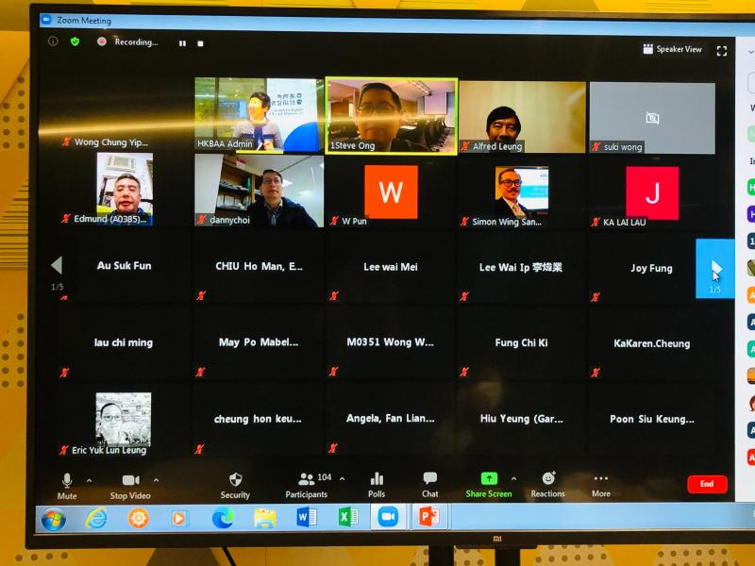This screenshot has height=566, width=755.
Task: Switch to Speaker View
Action: point(673,49)
